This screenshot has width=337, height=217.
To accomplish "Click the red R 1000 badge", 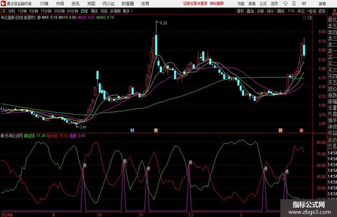I will coord(335,12).
